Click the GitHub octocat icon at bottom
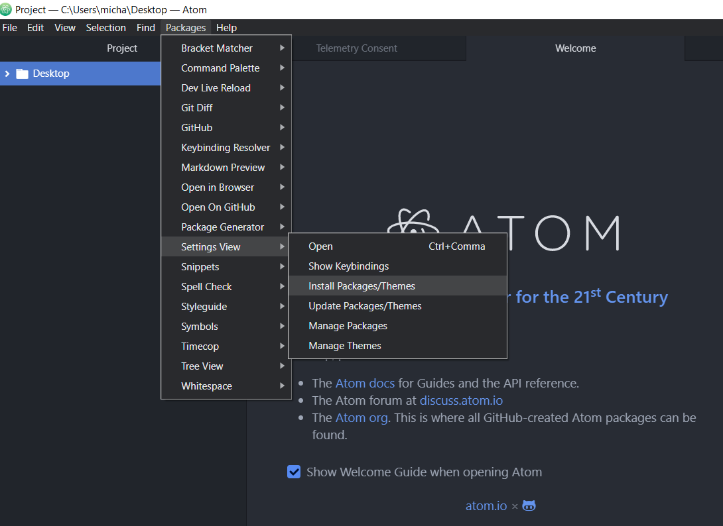Screen dimensions: 723x526 529,505
